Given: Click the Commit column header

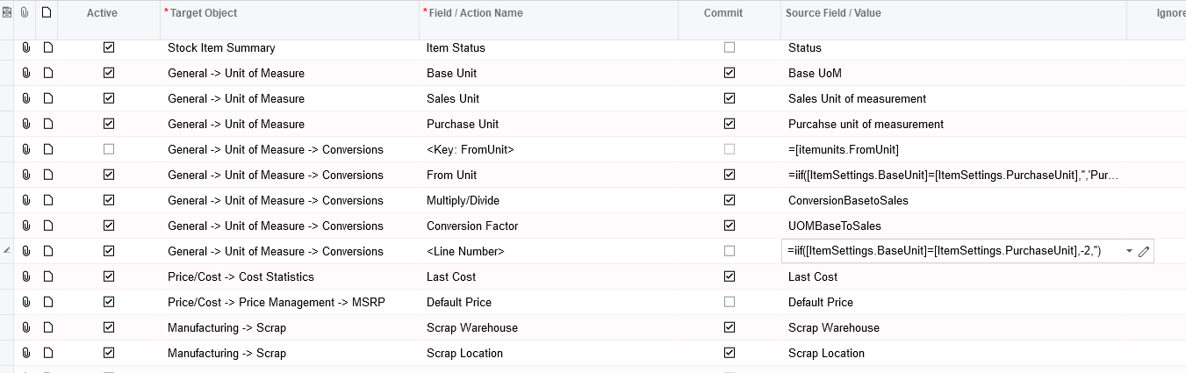Looking at the screenshot, I should pos(723,13).
